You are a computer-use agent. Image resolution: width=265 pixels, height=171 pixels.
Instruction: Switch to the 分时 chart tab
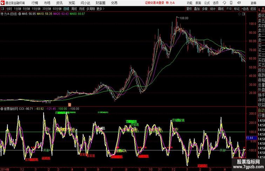point(9,9)
